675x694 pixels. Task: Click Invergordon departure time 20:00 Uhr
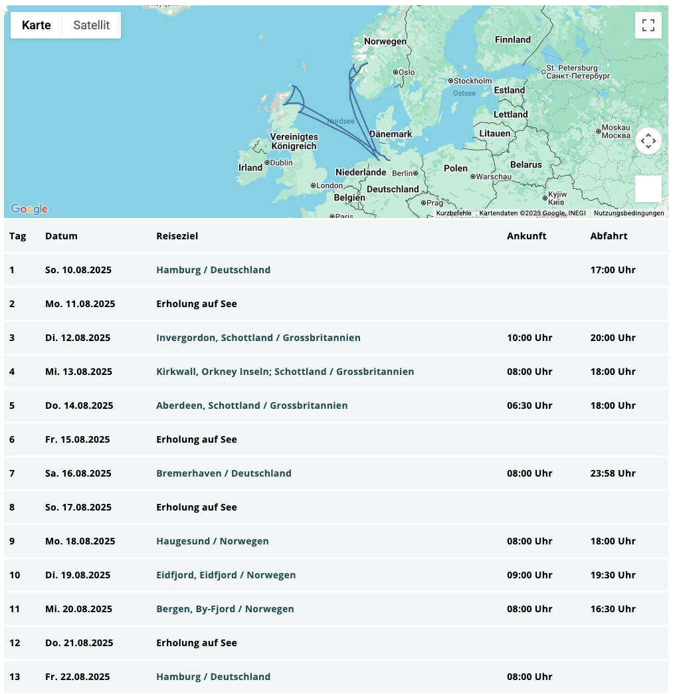[x=613, y=338]
